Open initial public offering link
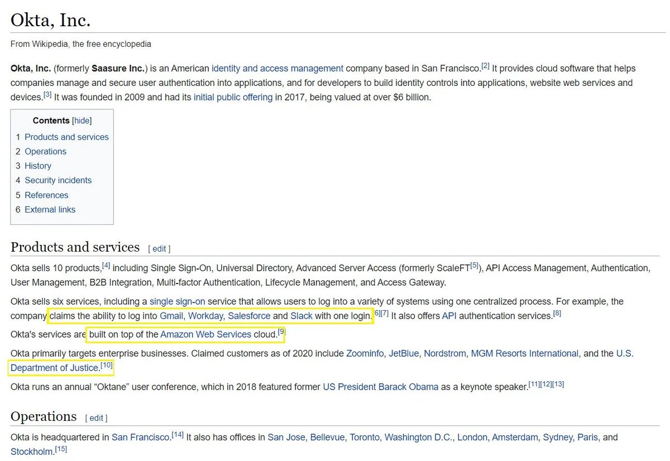The height and width of the screenshot is (461, 670). coord(233,97)
